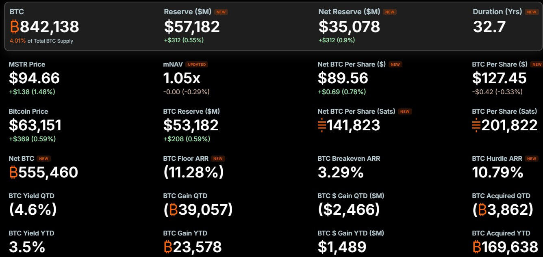Open the BTC Yield QTD (4.6%) metric

[33, 204]
